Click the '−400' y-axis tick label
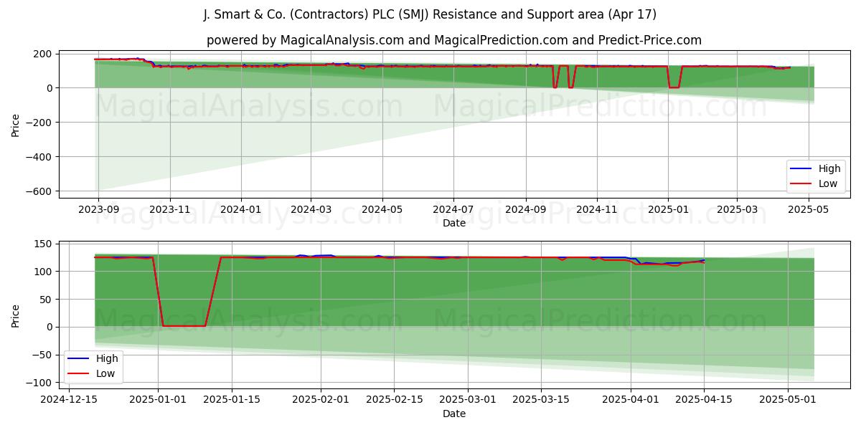Image resolution: width=861 pixels, height=430 pixels. pyautogui.click(x=39, y=157)
